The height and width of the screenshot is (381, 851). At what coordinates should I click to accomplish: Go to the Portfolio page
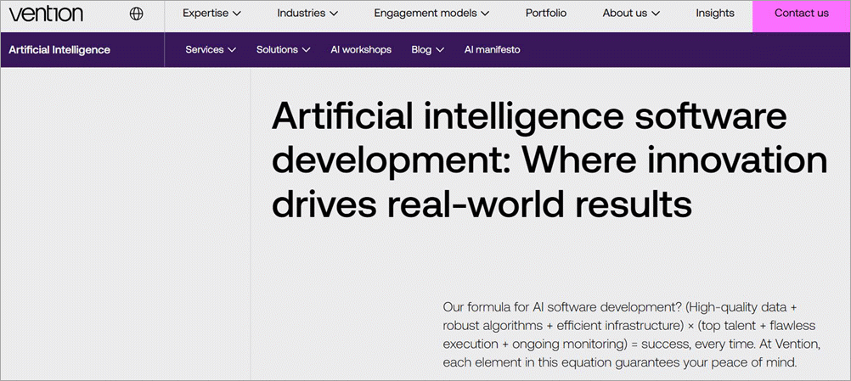(545, 14)
